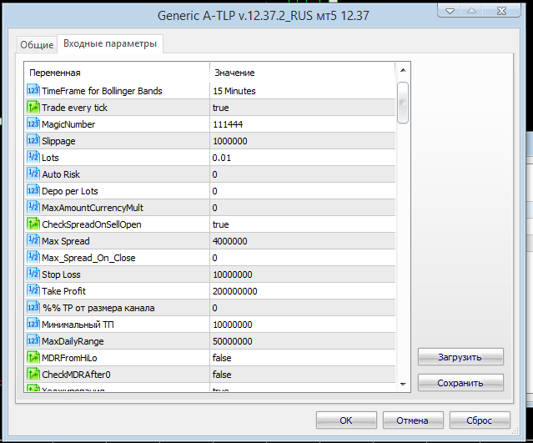The height and width of the screenshot is (443, 533).
Task: Click the MDRFromHiLo boolean icon
Action: [x=33, y=357]
